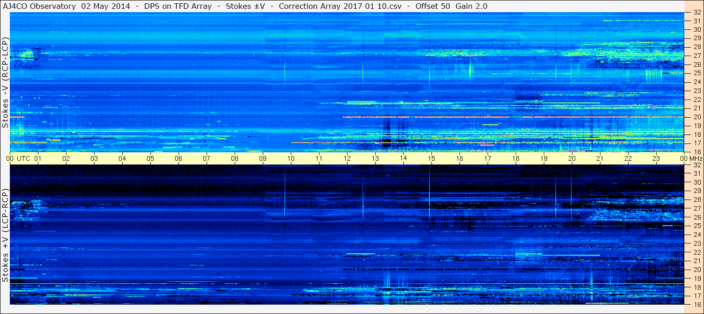Select the 06 hour tick on the UTC axis

tap(178, 158)
